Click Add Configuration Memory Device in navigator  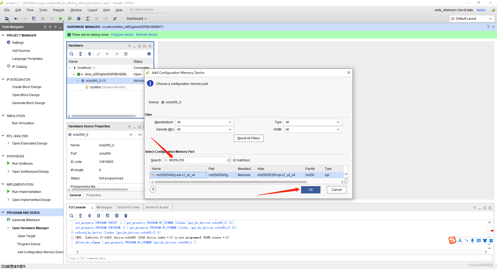click(40, 252)
